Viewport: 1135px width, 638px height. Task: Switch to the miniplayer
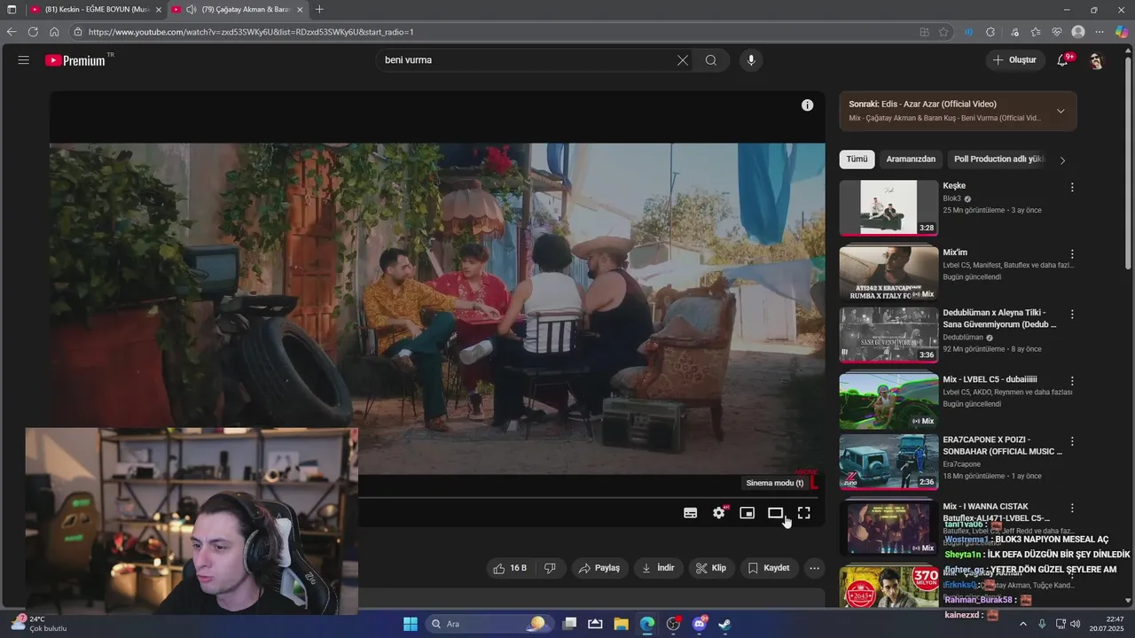pyautogui.click(x=748, y=513)
